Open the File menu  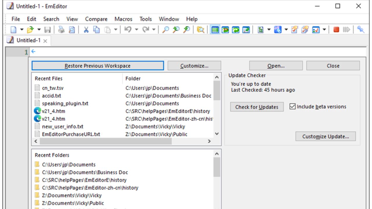coord(16,19)
